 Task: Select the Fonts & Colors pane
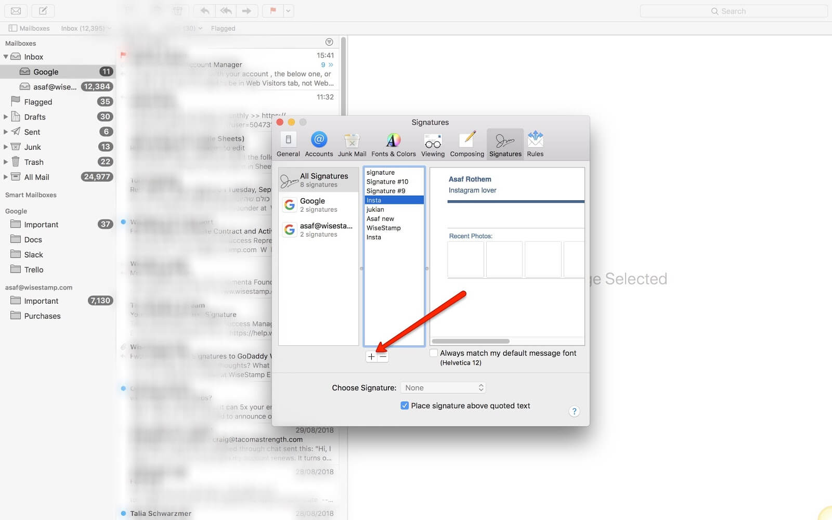pos(393,144)
